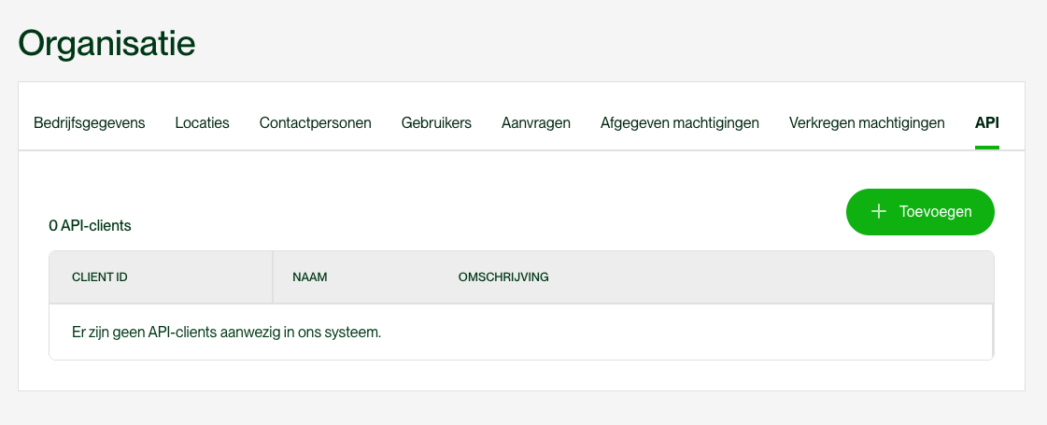
Task: Click the CLIENT ID column header
Action: click(x=100, y=277)
